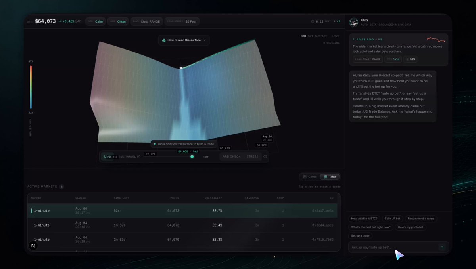Click the VOL Calm status chip
Image resolution: width=476 pixels, height=269 pixels.
pos(95,21)
